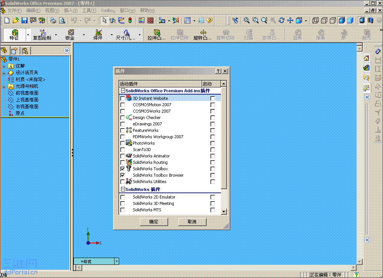Image resolution: width=383 pixels, height=278 pixels.
Task: Select the Fillet tool (圆角)
Action: click(x=298, y=34)
